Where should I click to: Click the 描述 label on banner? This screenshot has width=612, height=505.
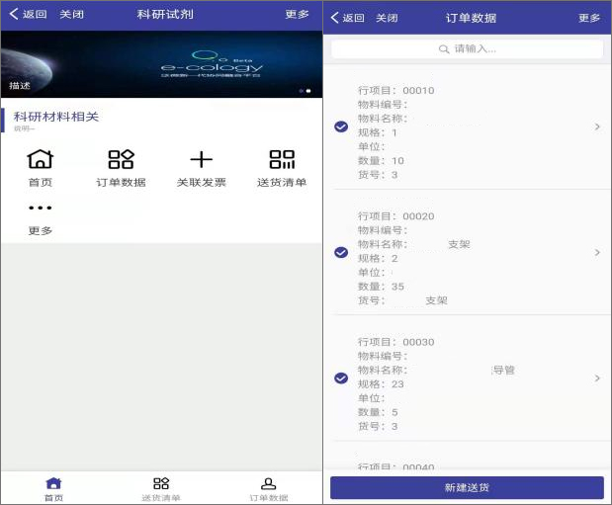click(x=20, y=85)
